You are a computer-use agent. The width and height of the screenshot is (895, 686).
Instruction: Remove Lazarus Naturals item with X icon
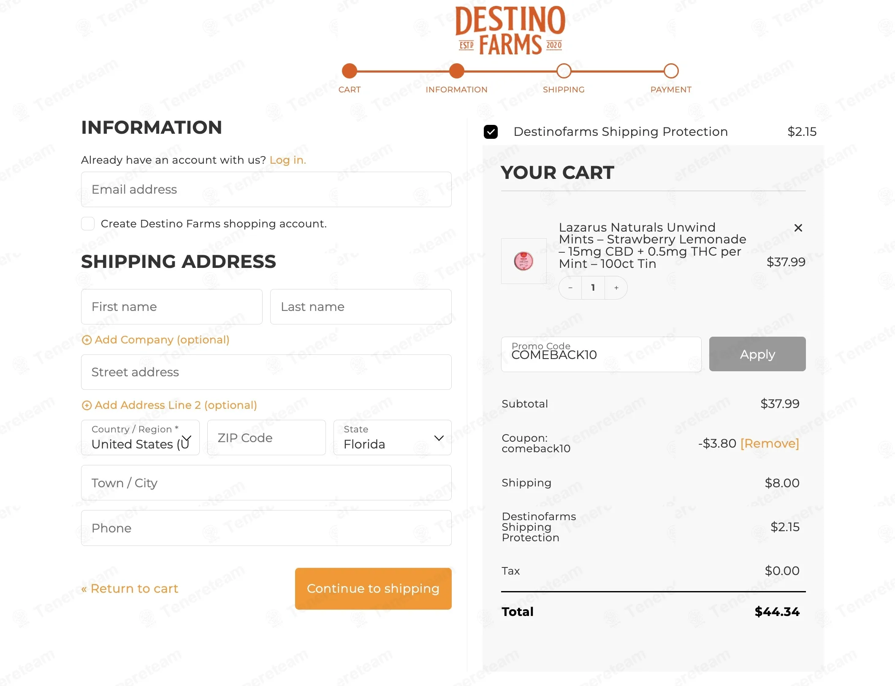(798, 228)
